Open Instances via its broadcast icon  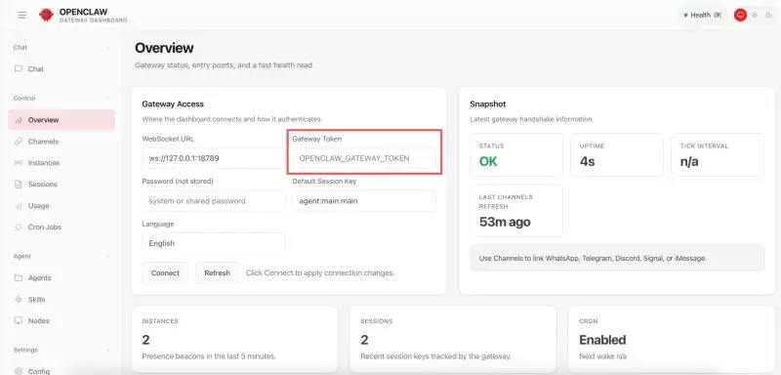coord(19,163)
